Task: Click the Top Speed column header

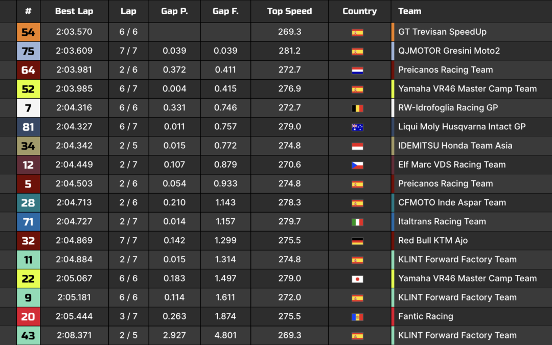Action: 289,11
